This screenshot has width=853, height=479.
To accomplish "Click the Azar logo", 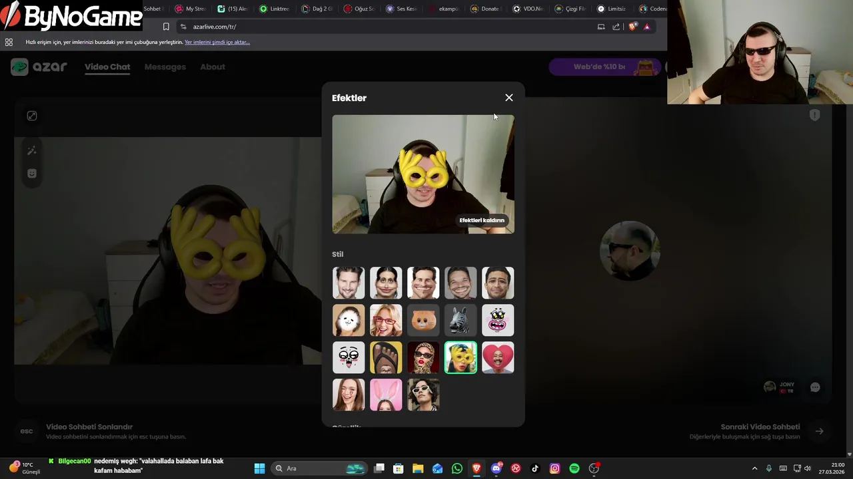I will click(39, 67).
